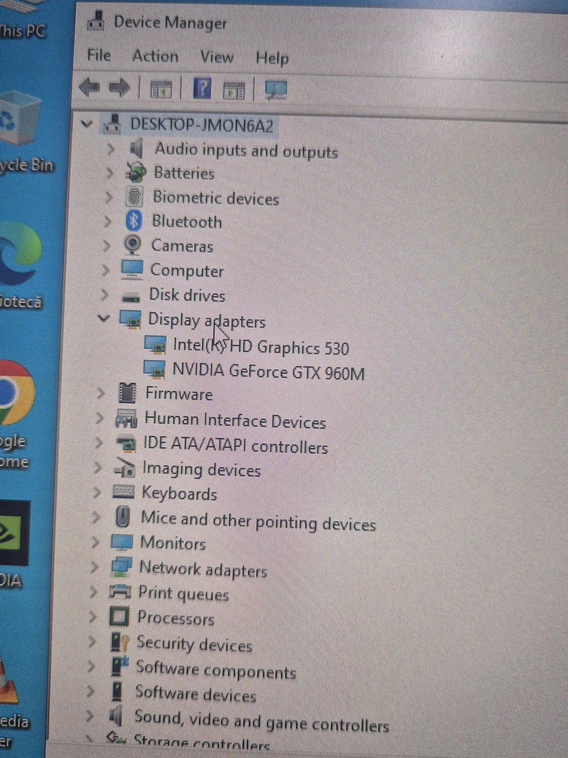Select the speaker icon for Audio inputs

[x=136, y=148]
